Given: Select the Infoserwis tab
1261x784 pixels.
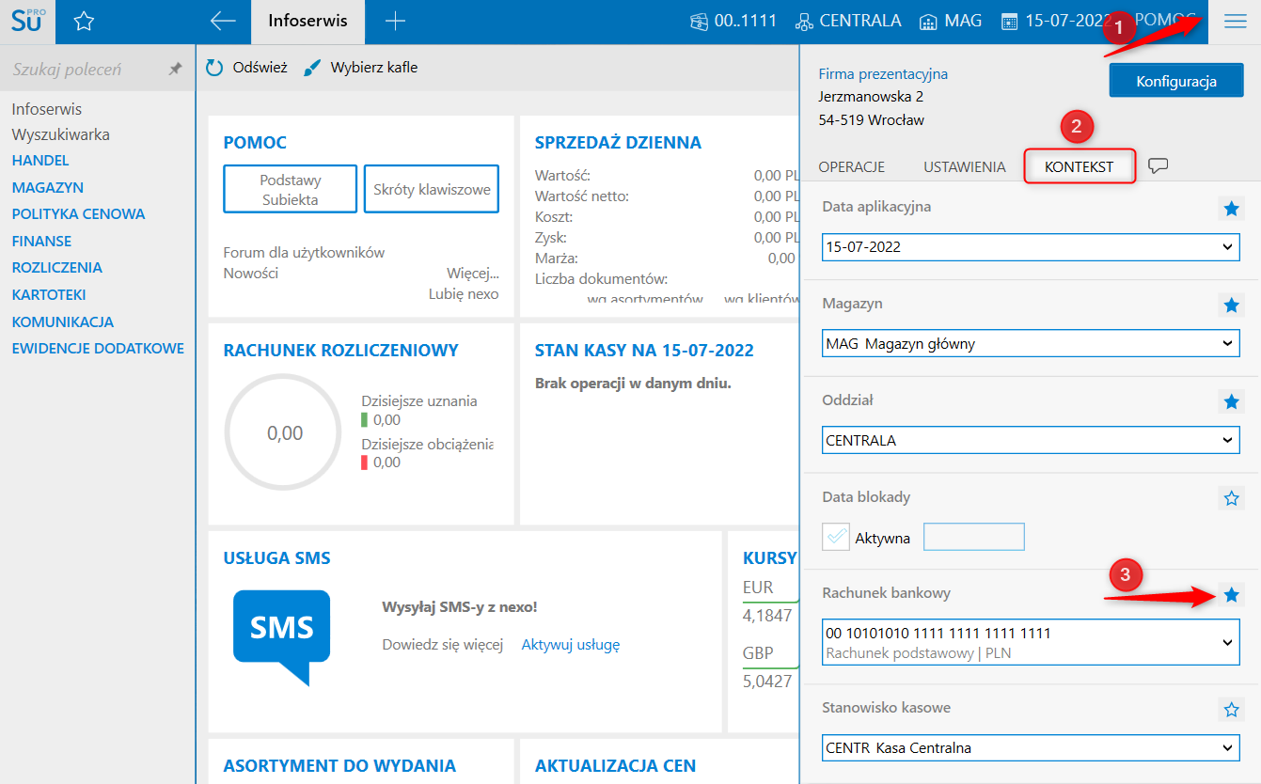Looking at the screenshot, I should pyautogui.click(x=307, y=21).
